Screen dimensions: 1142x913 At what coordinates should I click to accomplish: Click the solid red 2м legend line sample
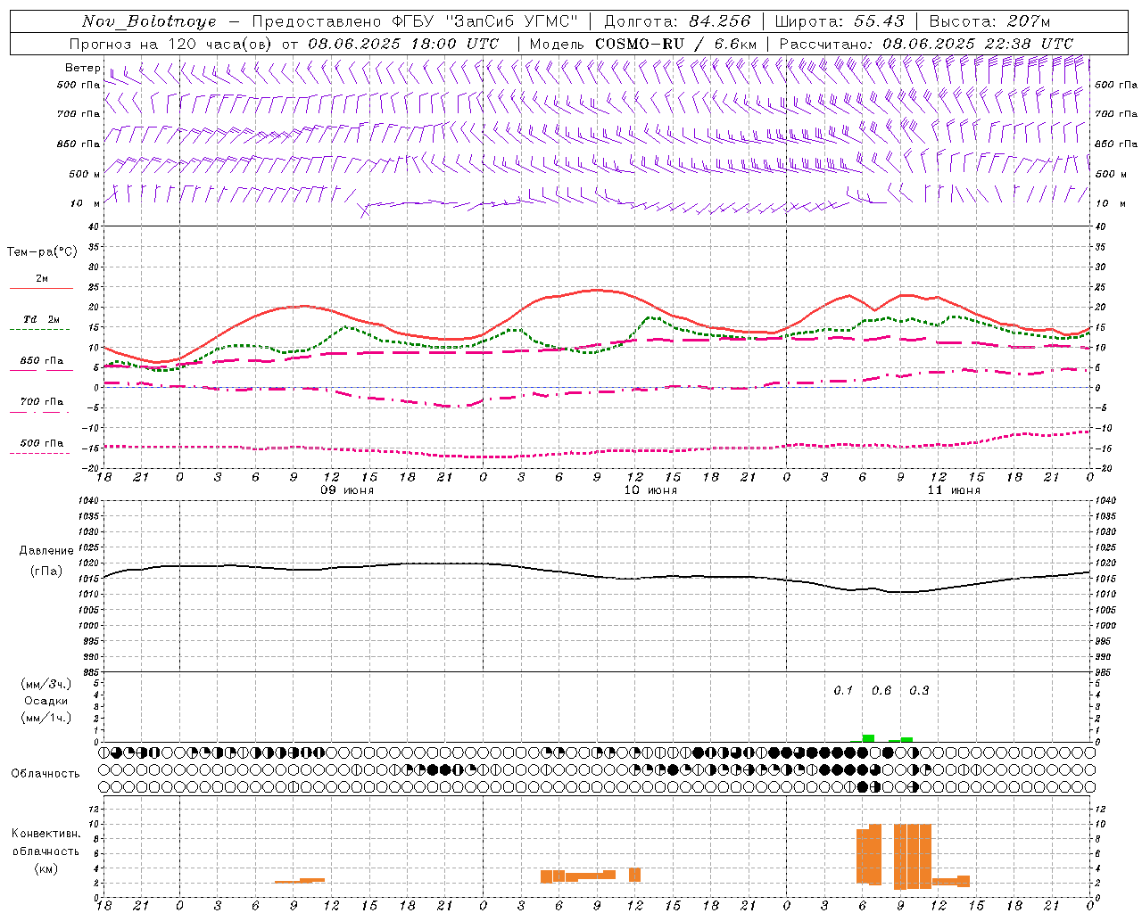click(x=41, y=288)
